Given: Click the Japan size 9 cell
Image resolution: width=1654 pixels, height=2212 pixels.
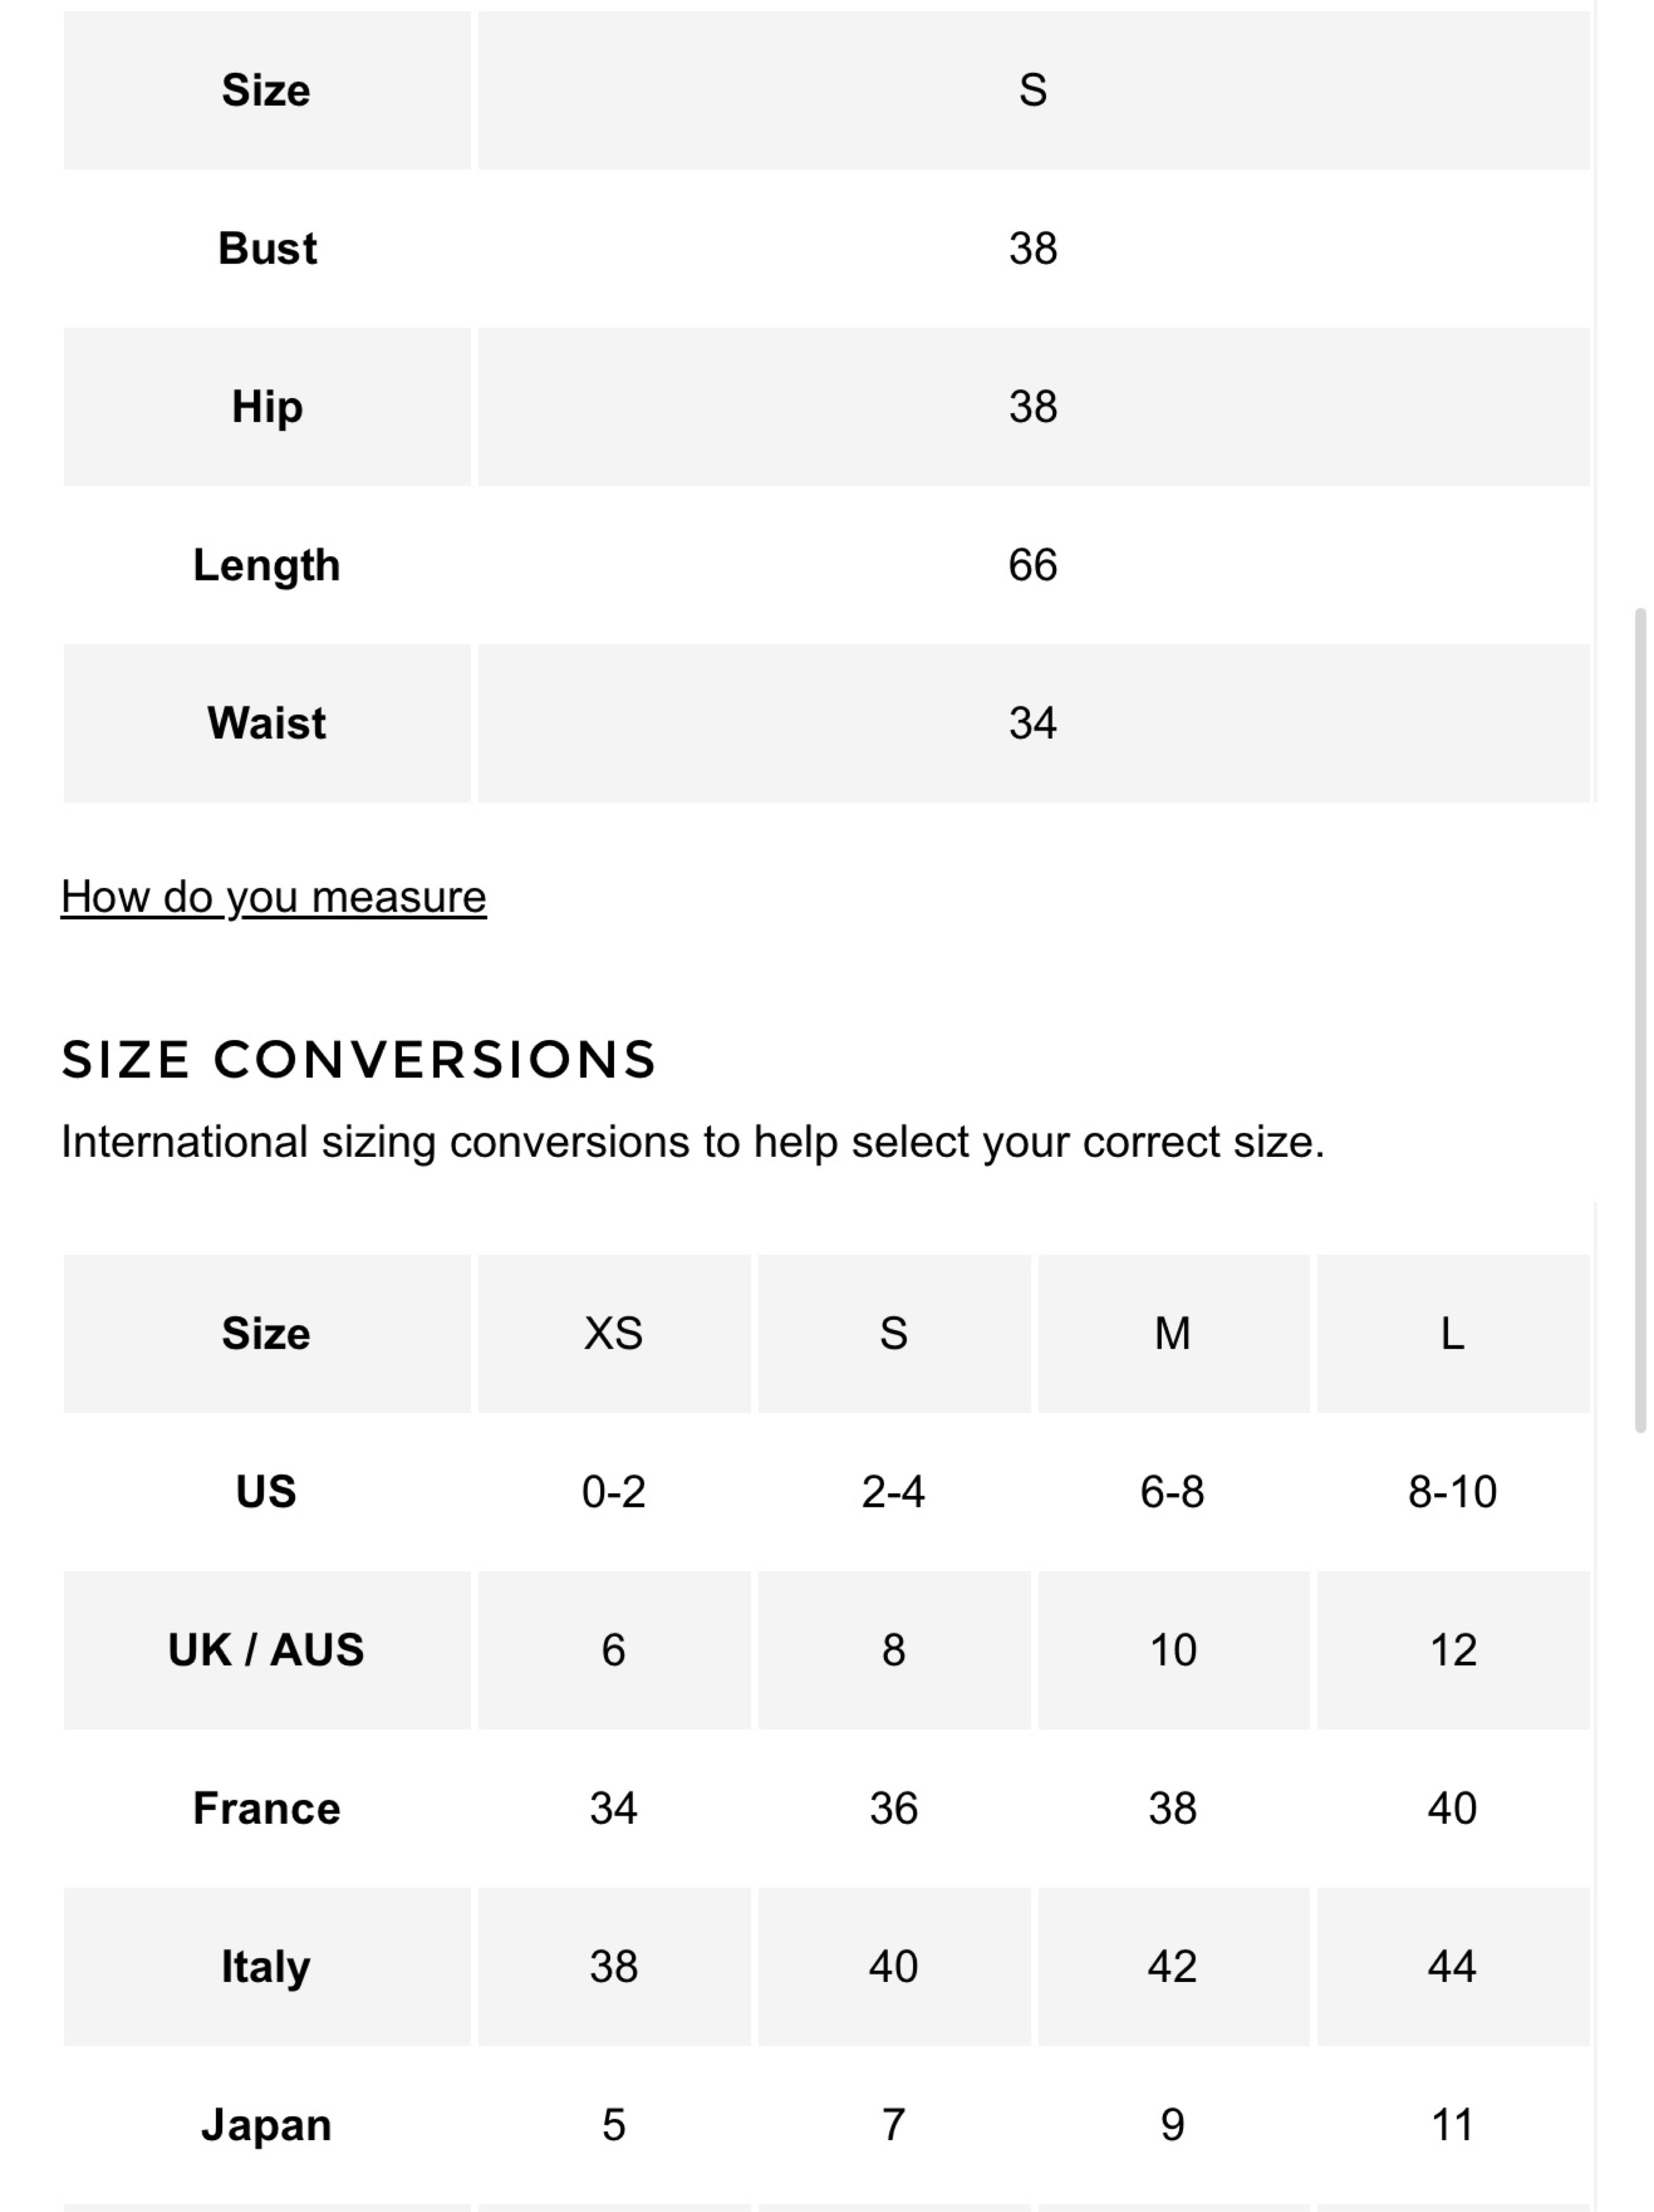Looking at the screenshot, I should pyautogui.click(x=1173, y=2125).
